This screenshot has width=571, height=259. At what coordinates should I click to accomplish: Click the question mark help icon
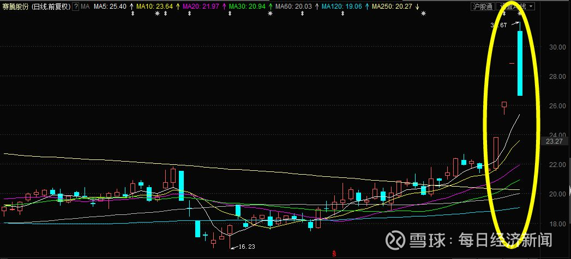click(75, 7)
